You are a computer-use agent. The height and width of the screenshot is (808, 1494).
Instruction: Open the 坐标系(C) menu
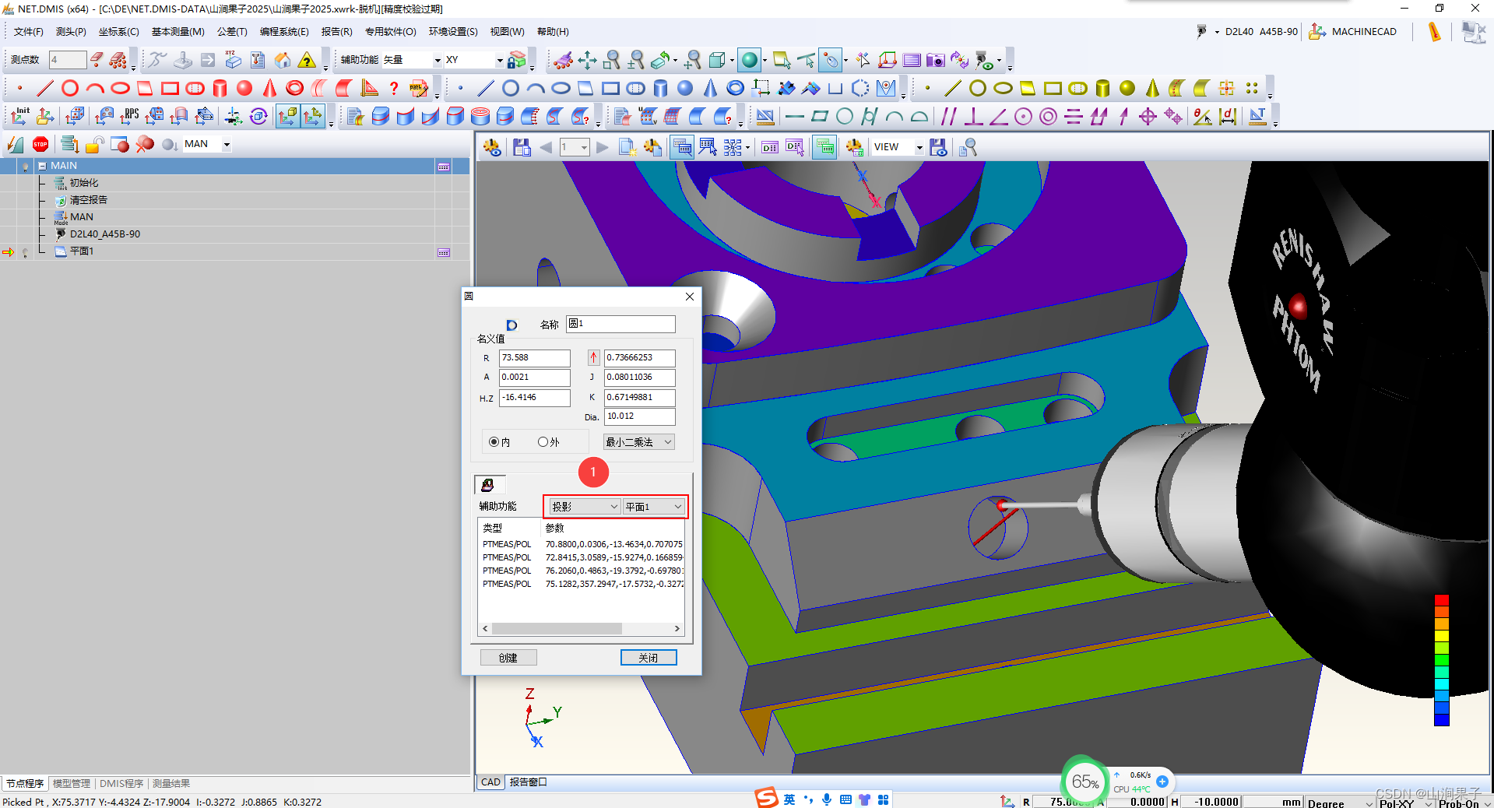point(118,32)
